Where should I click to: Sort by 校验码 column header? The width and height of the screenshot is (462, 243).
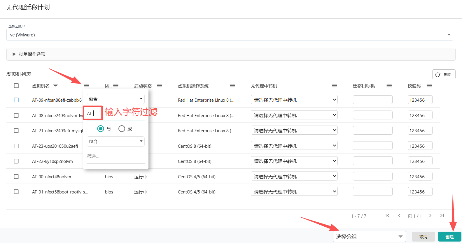tap(414, 86)
